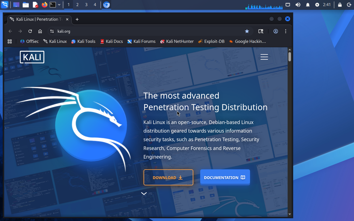Click the site information icon beside kali.org
354x221 pixels.
tap(52, 31)
